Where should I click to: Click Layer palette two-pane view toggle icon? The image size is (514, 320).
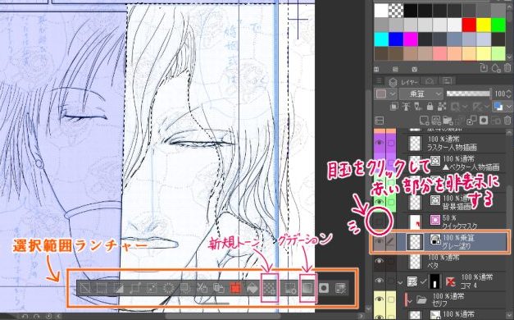click(380, 121)
